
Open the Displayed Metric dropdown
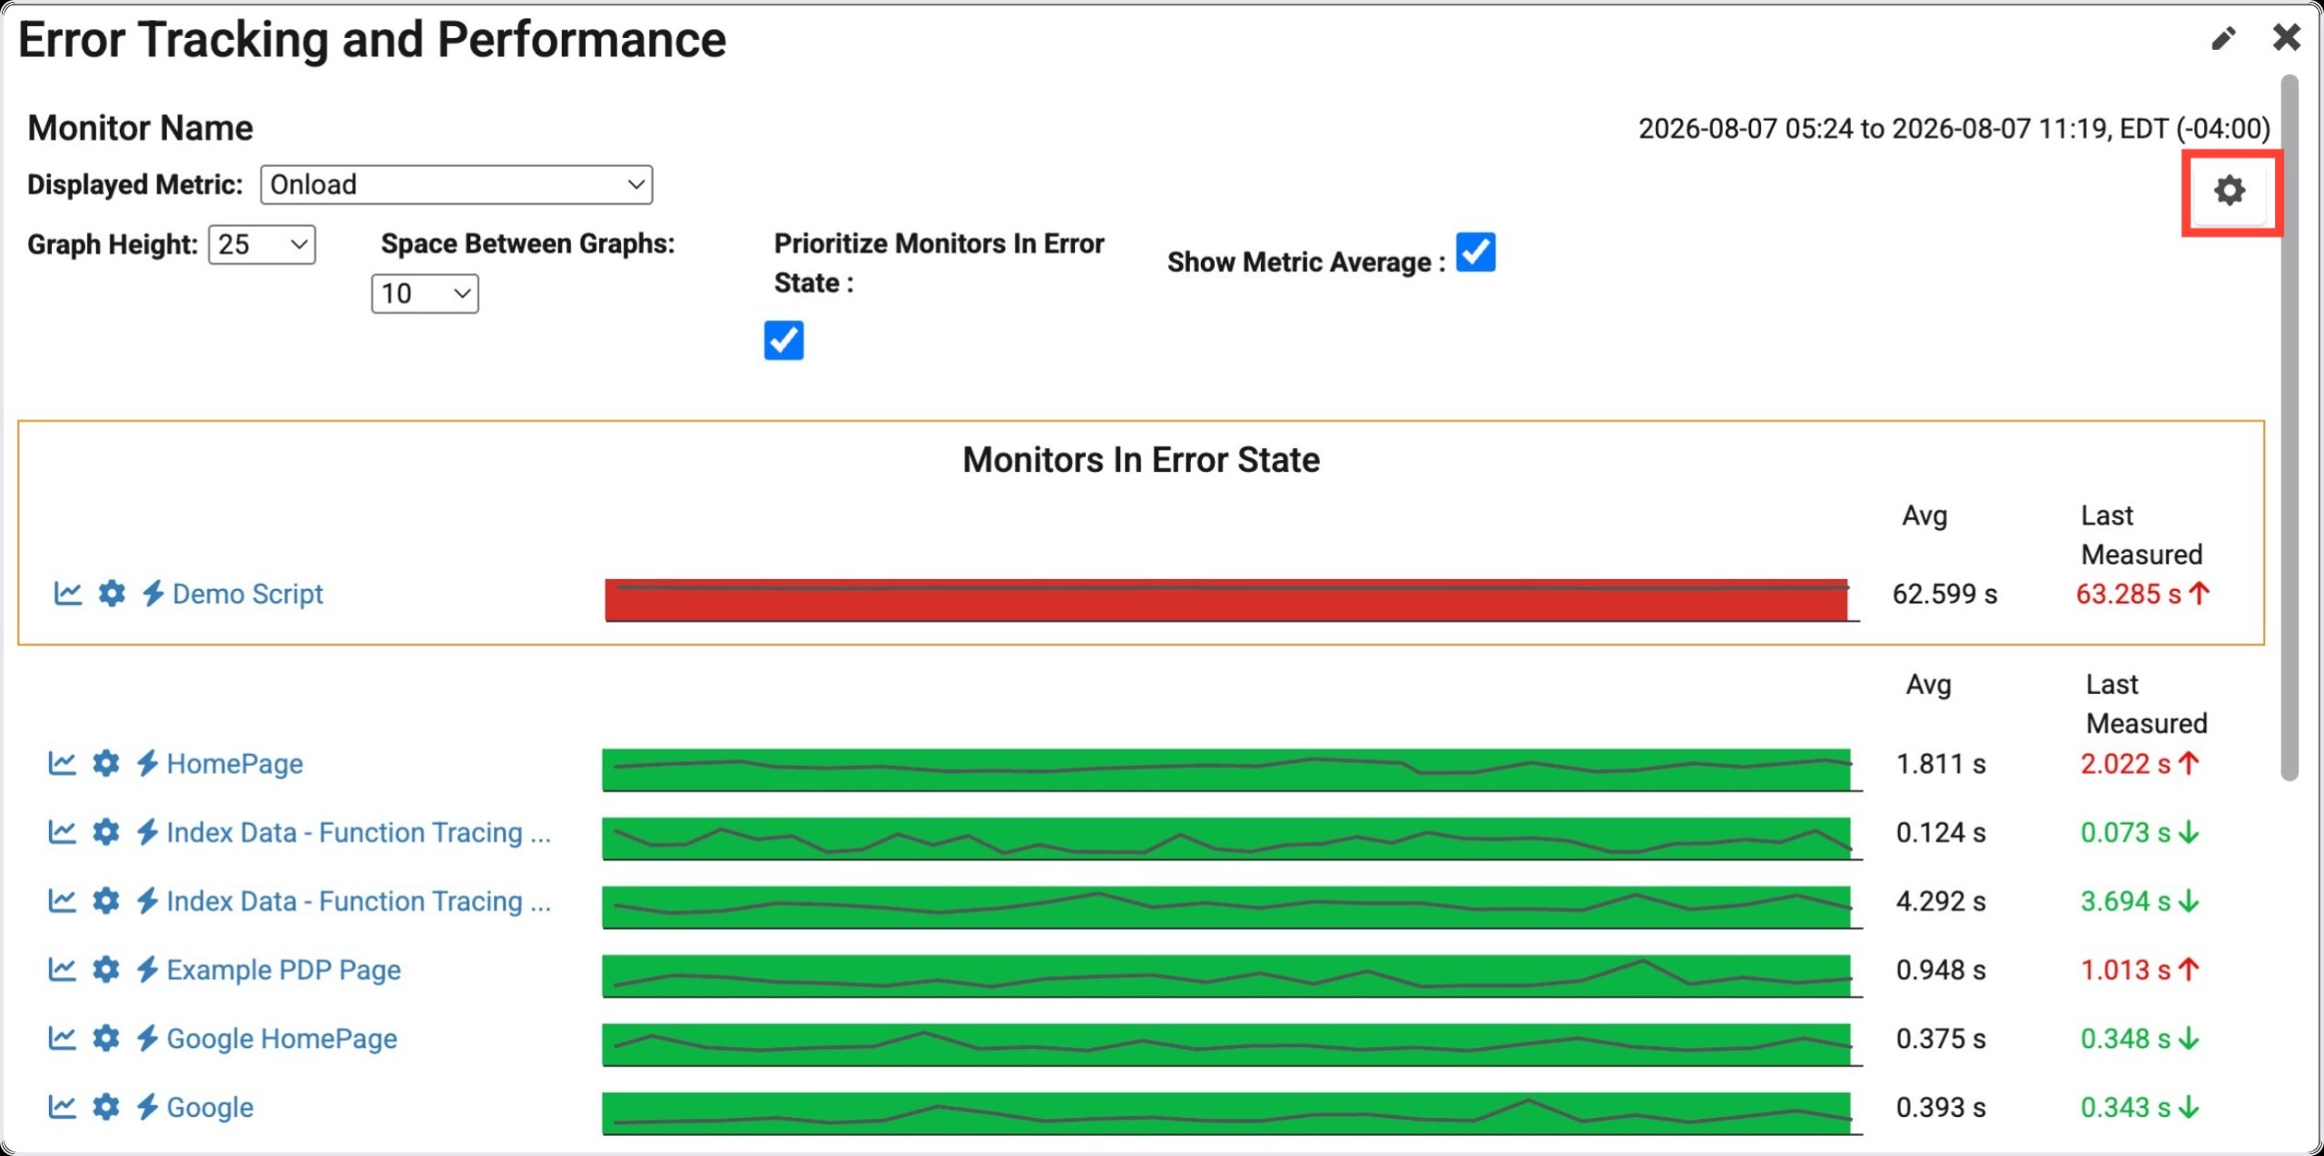click(x=457, y=185)
